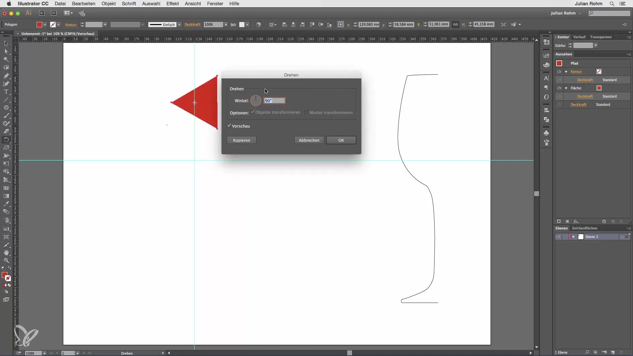Select the Column Graph tool
633x356 pixels.
click(x=6, y=228)
